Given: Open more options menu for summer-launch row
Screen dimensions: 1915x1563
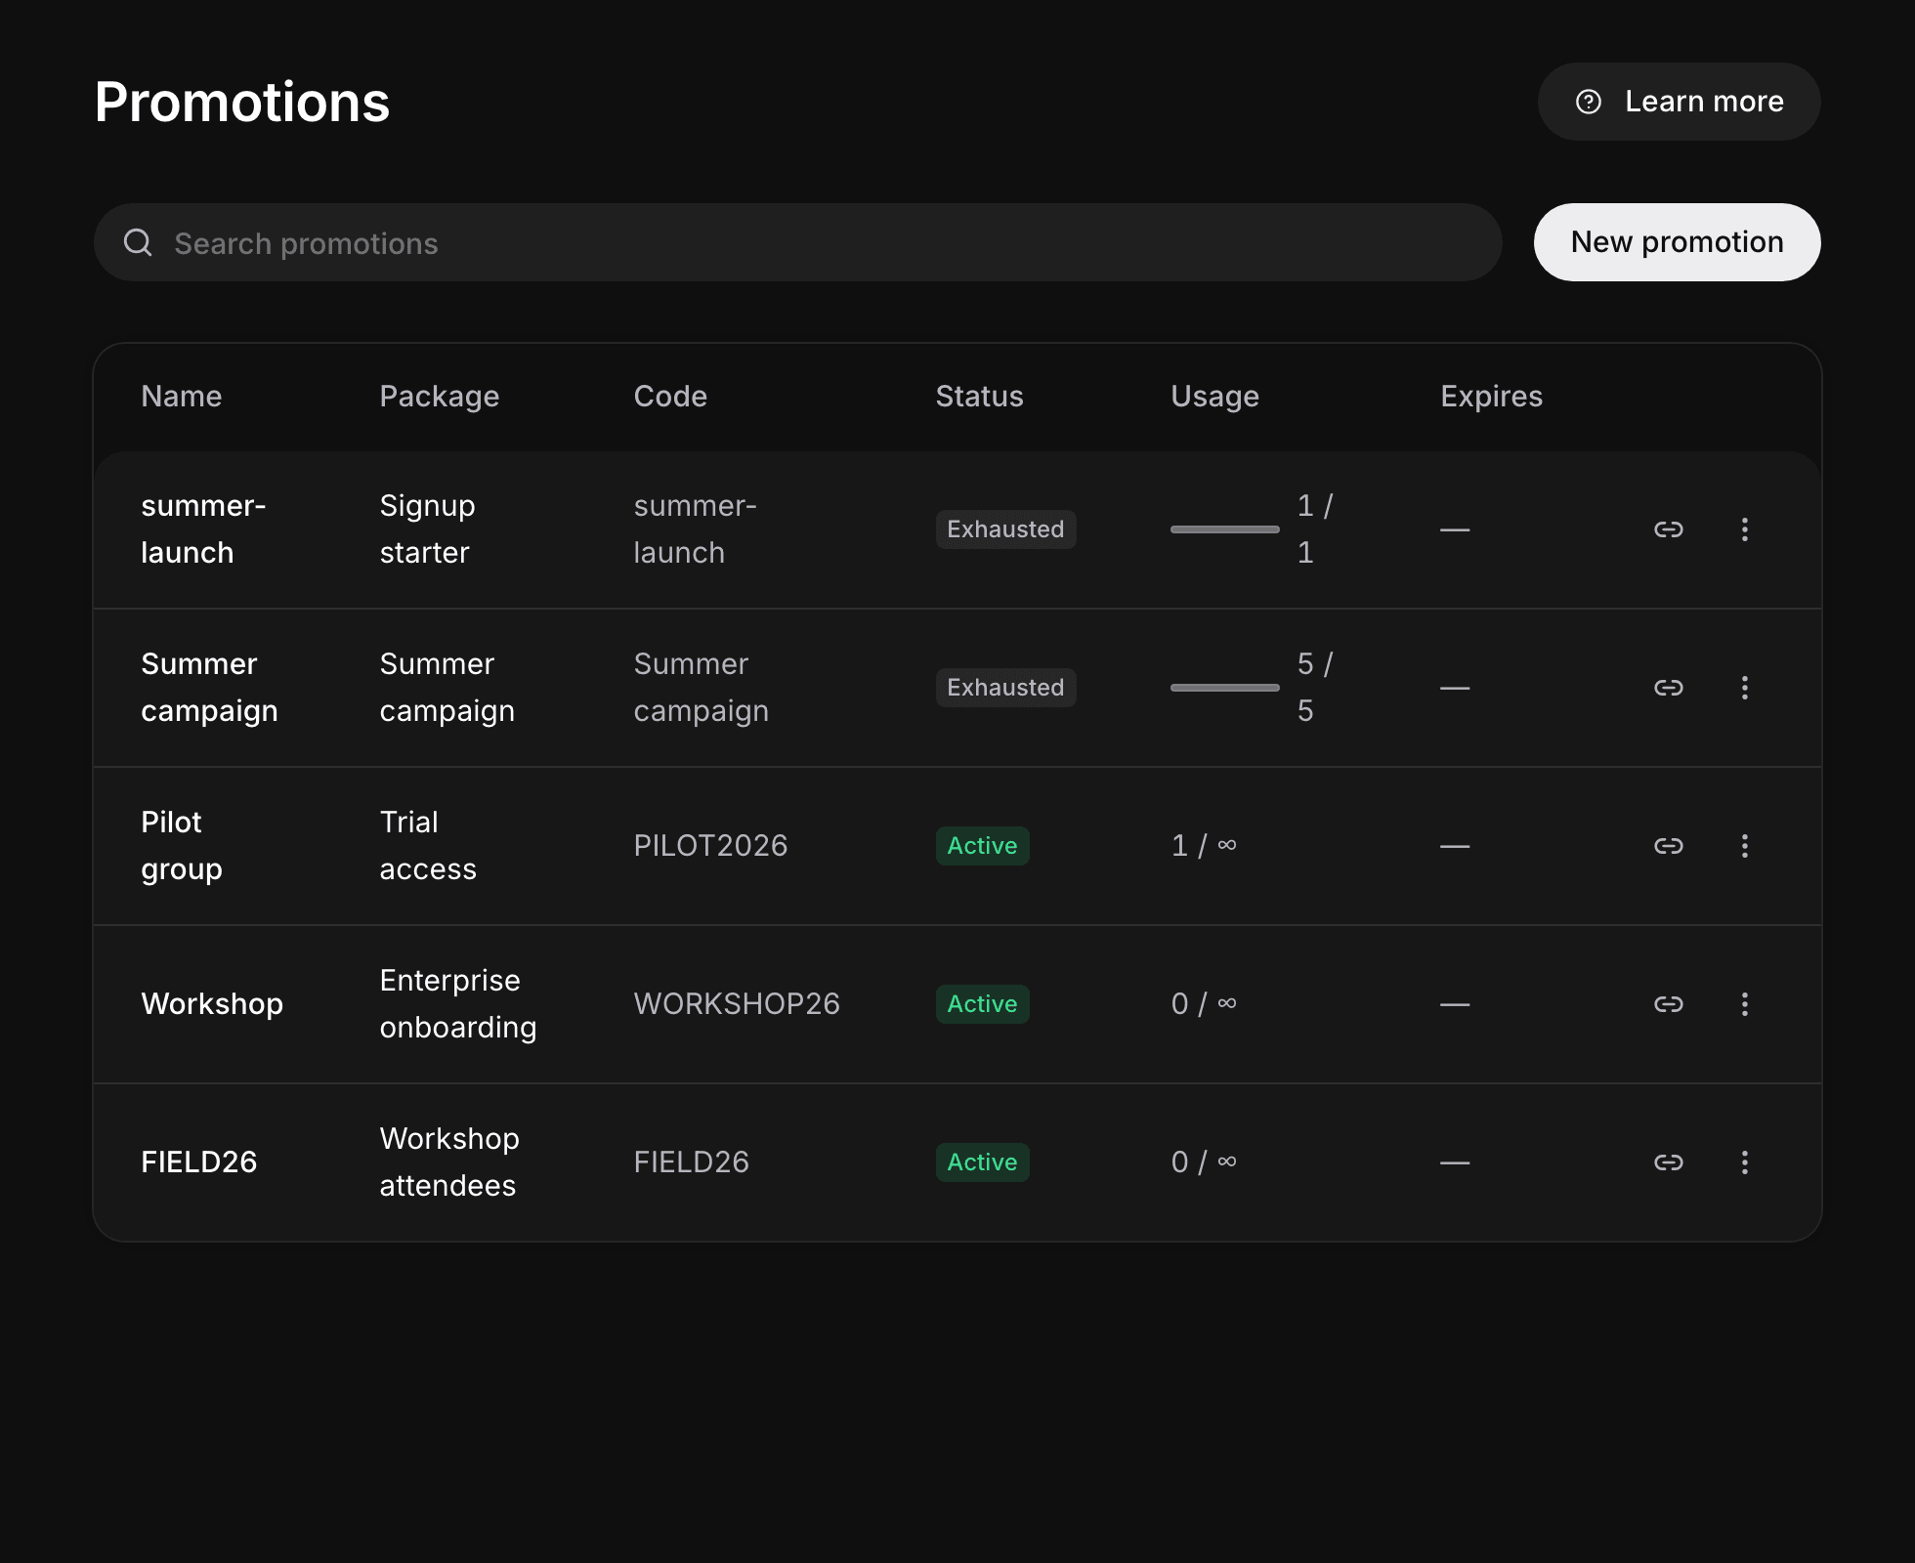Looking at the screenshot, I should point(1744,529).
